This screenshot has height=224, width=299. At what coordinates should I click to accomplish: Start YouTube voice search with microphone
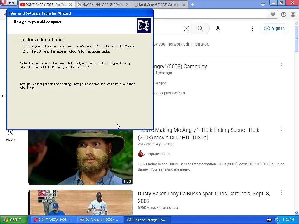pos(218,29)
